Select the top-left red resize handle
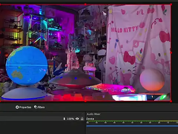The height and width of the screenshot is (134, 178). (x=0, y=4)
